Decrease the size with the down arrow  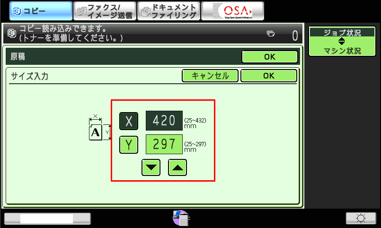[x=151, y=167]
